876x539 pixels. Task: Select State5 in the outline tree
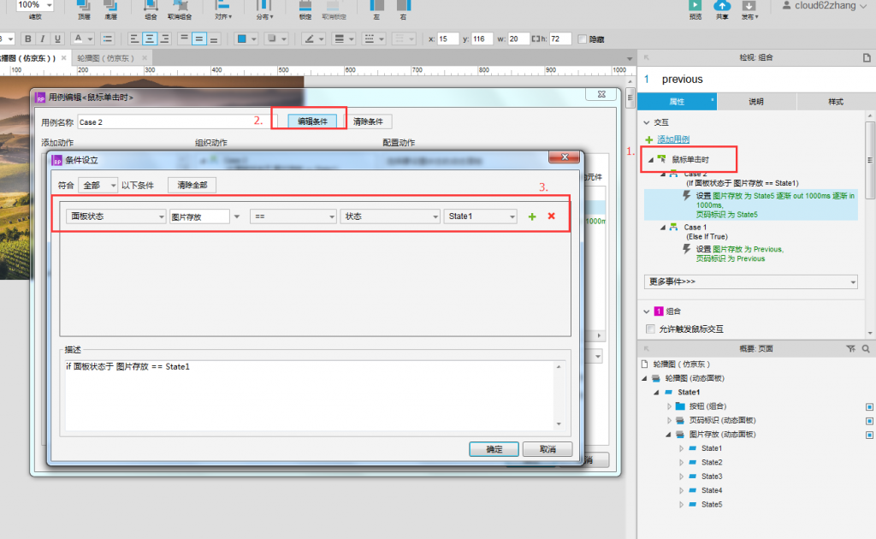coord(712,505)
